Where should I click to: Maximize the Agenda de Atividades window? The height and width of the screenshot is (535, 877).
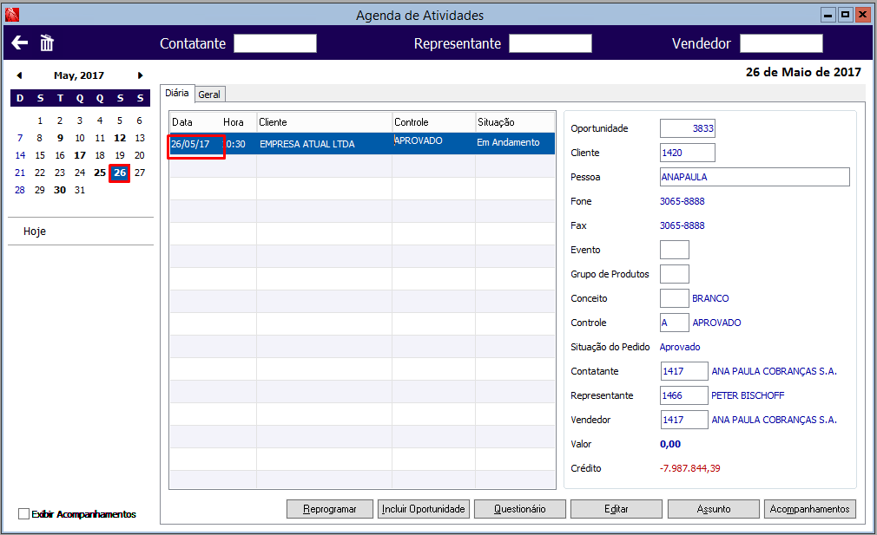[846, 15]
